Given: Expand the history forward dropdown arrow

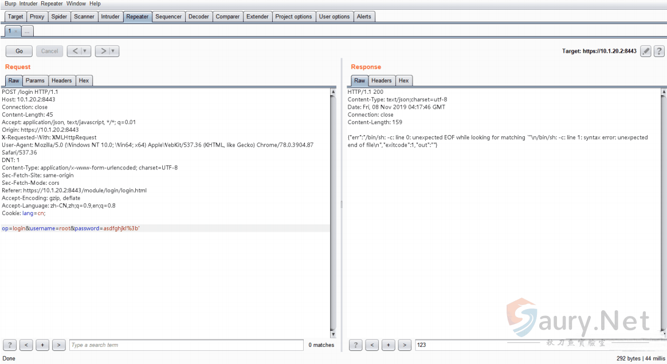Looking at the screenshot, I should coord(113,51).
